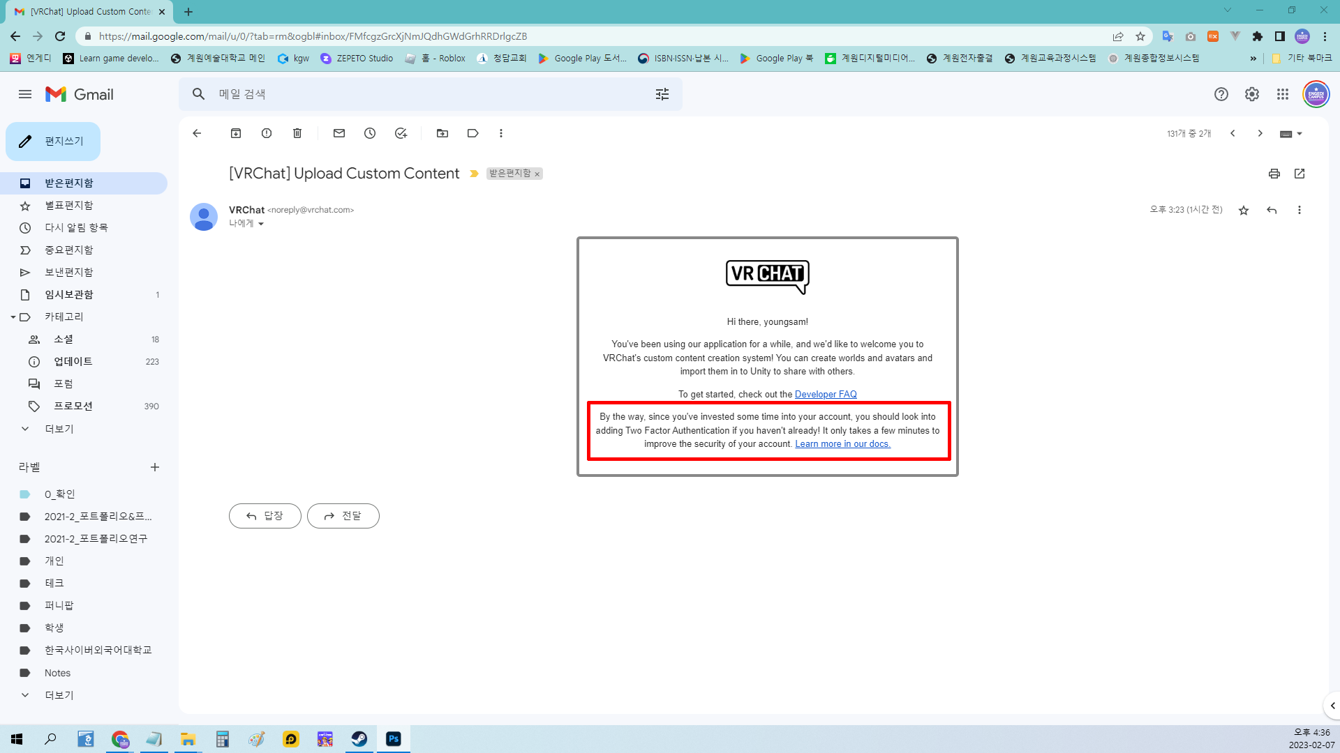Star the VRChat email
The image size is (1340, 753).
(x=1244, y=210)
